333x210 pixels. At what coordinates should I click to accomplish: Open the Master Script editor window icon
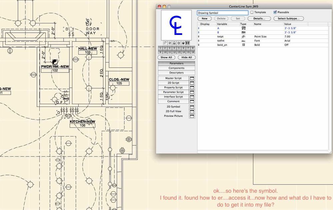point(192,78)
